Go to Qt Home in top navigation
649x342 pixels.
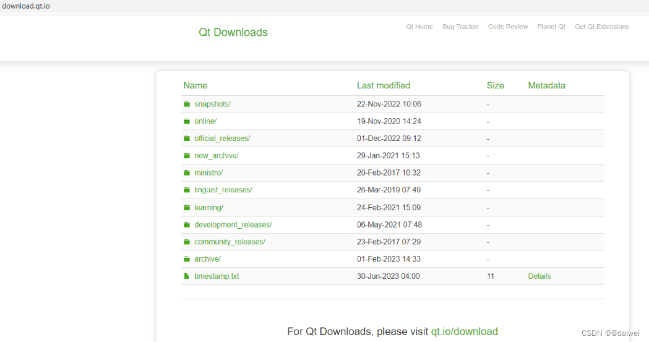tap(419, 27)
